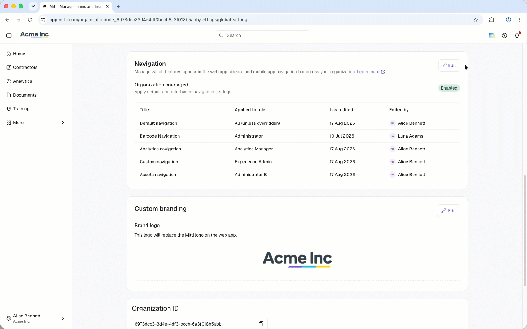Image resolution: width=527 pixels, height=329 pixels.
Task: Click the Applied to role column header
Action: (x=250, y=110)
